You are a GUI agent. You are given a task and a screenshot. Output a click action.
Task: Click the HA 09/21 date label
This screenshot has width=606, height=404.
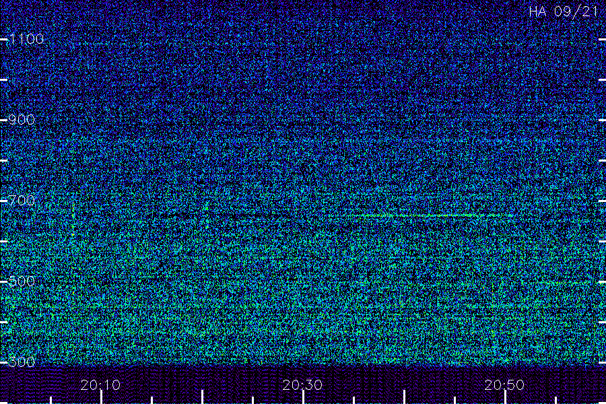(564, 11)
